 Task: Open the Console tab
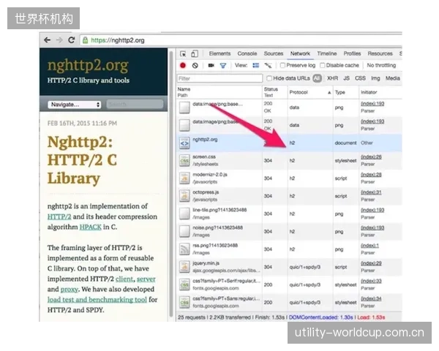coord(247,53)
